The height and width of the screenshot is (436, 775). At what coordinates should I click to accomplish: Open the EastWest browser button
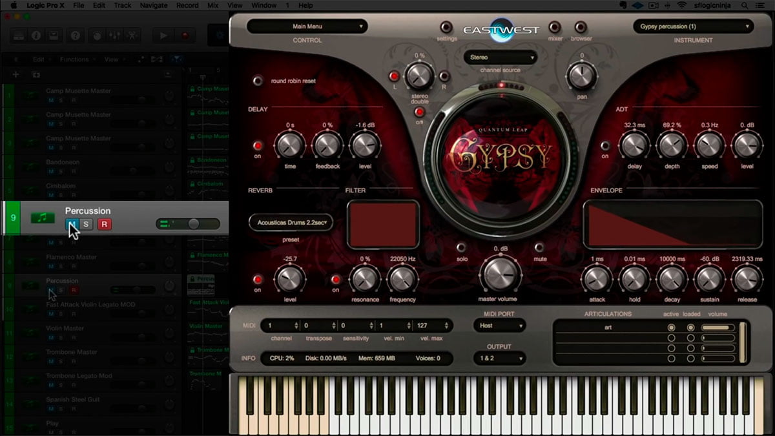click(x=581, y=27)
